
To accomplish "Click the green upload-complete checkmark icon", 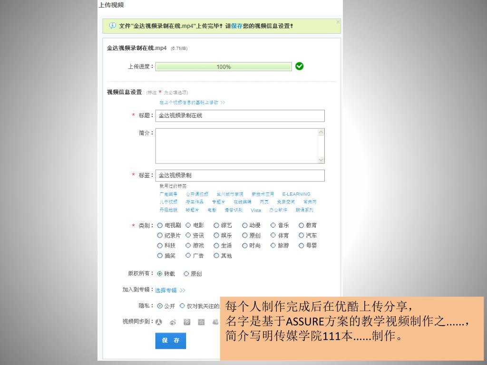I will 300,66.
